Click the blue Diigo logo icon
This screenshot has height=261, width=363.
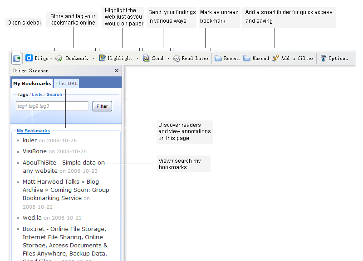coord(29,58)
